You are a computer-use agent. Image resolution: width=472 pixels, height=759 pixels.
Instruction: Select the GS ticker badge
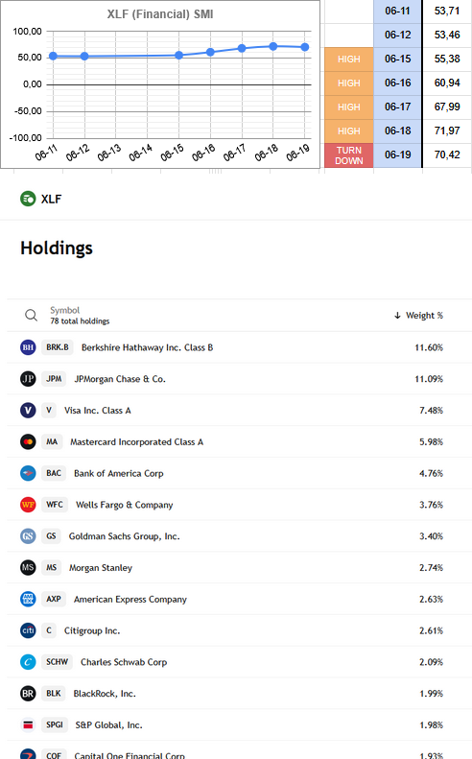click(51, 535)
